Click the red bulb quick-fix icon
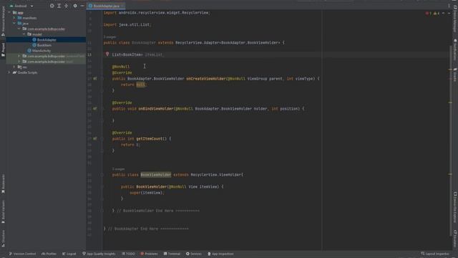Screen dimensions: 458x258 coord(107,54)
